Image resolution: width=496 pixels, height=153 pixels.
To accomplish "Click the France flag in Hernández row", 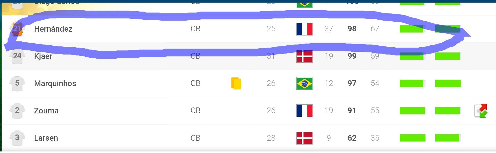I will (305, 29).
